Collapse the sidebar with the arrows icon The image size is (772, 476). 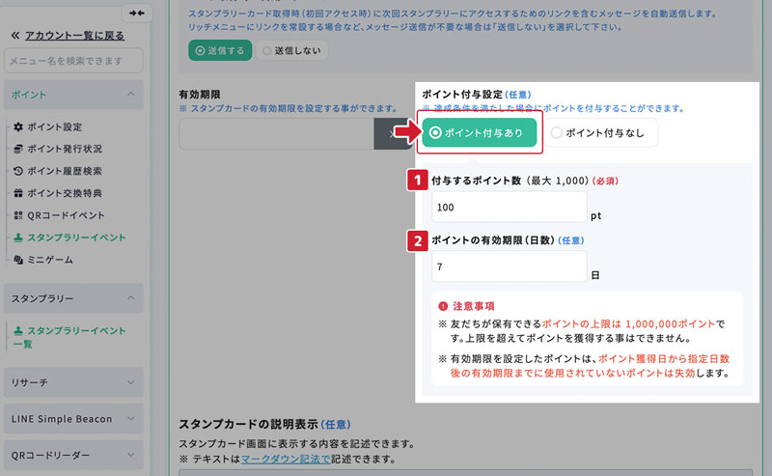click(137, 13)
